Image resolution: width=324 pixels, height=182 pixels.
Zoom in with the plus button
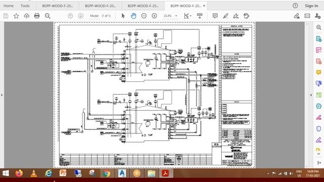click(154, 16)
